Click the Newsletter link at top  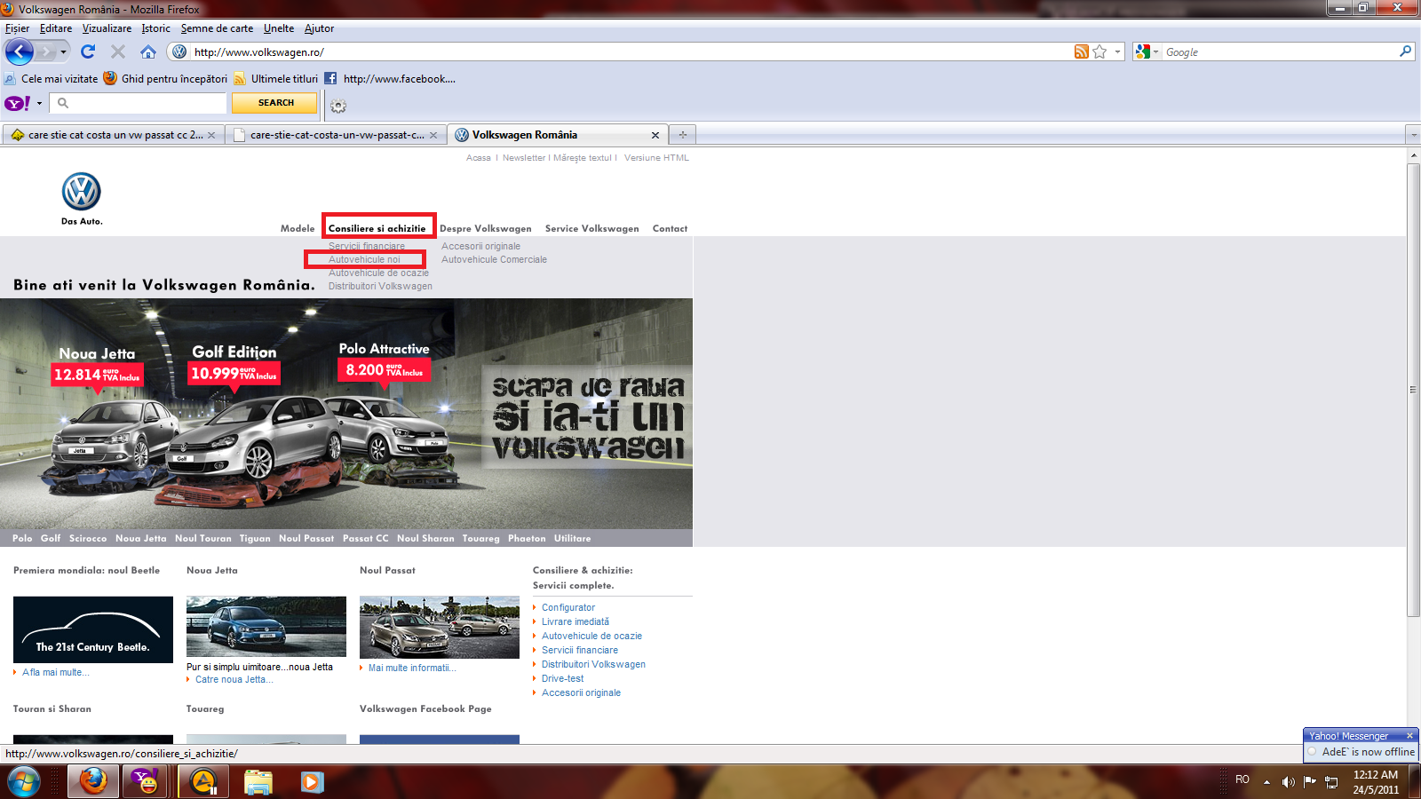[524, 158]
